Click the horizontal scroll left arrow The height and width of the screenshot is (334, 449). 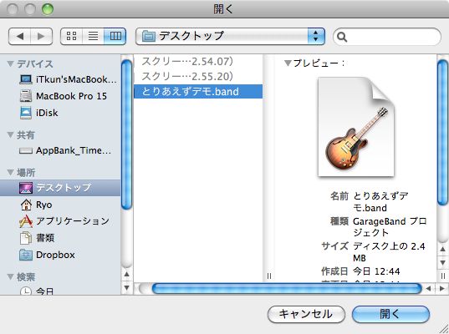point(428,289)
